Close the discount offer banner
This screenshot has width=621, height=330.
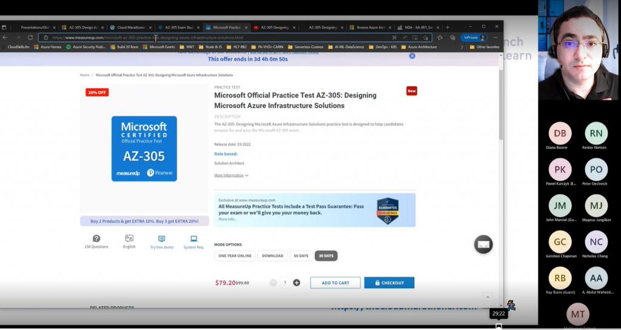412,56
